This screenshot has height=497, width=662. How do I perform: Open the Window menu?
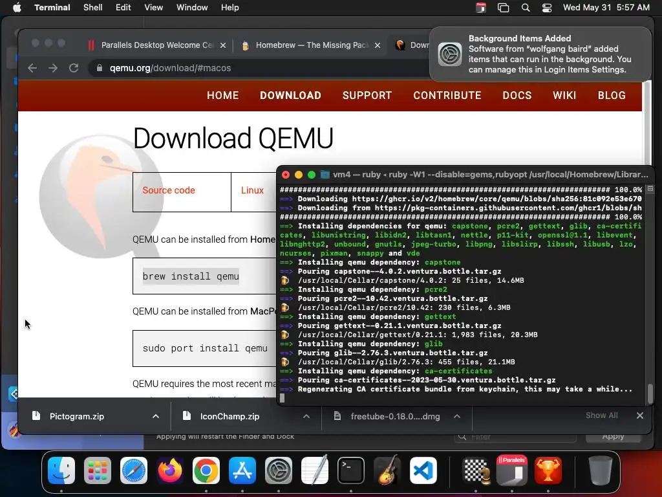click(x=192, y=8)
